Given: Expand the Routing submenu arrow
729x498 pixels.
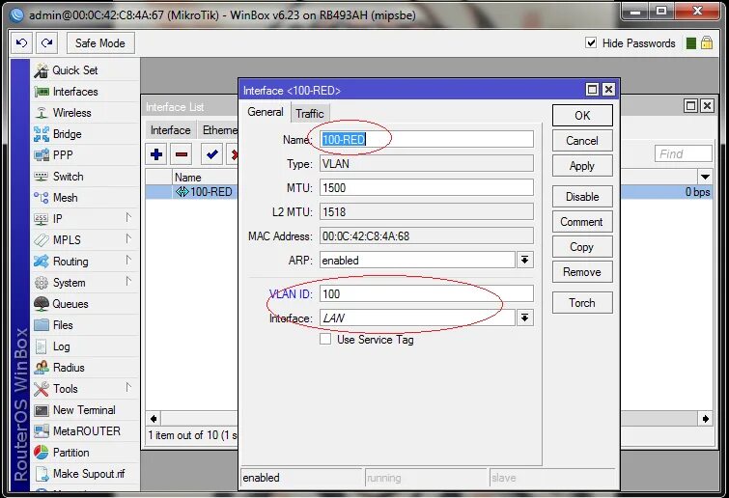Looking at the screenshot, I should click(x=128, y=261).
